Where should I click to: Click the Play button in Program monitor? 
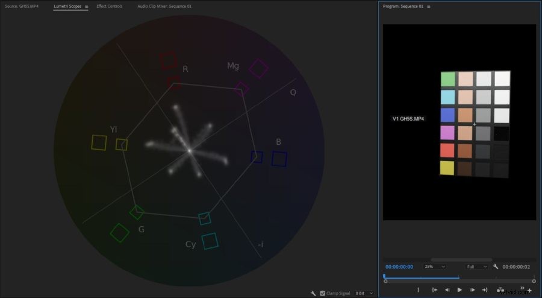click(459, 290)
